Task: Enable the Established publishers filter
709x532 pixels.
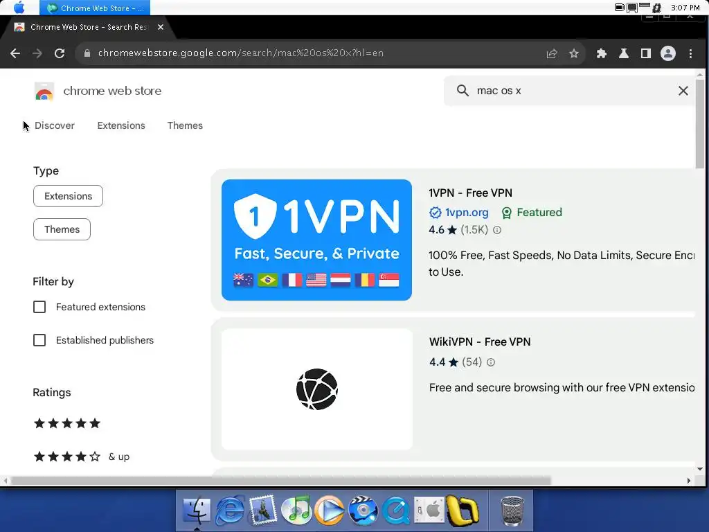Action: (x=39, y=340)
